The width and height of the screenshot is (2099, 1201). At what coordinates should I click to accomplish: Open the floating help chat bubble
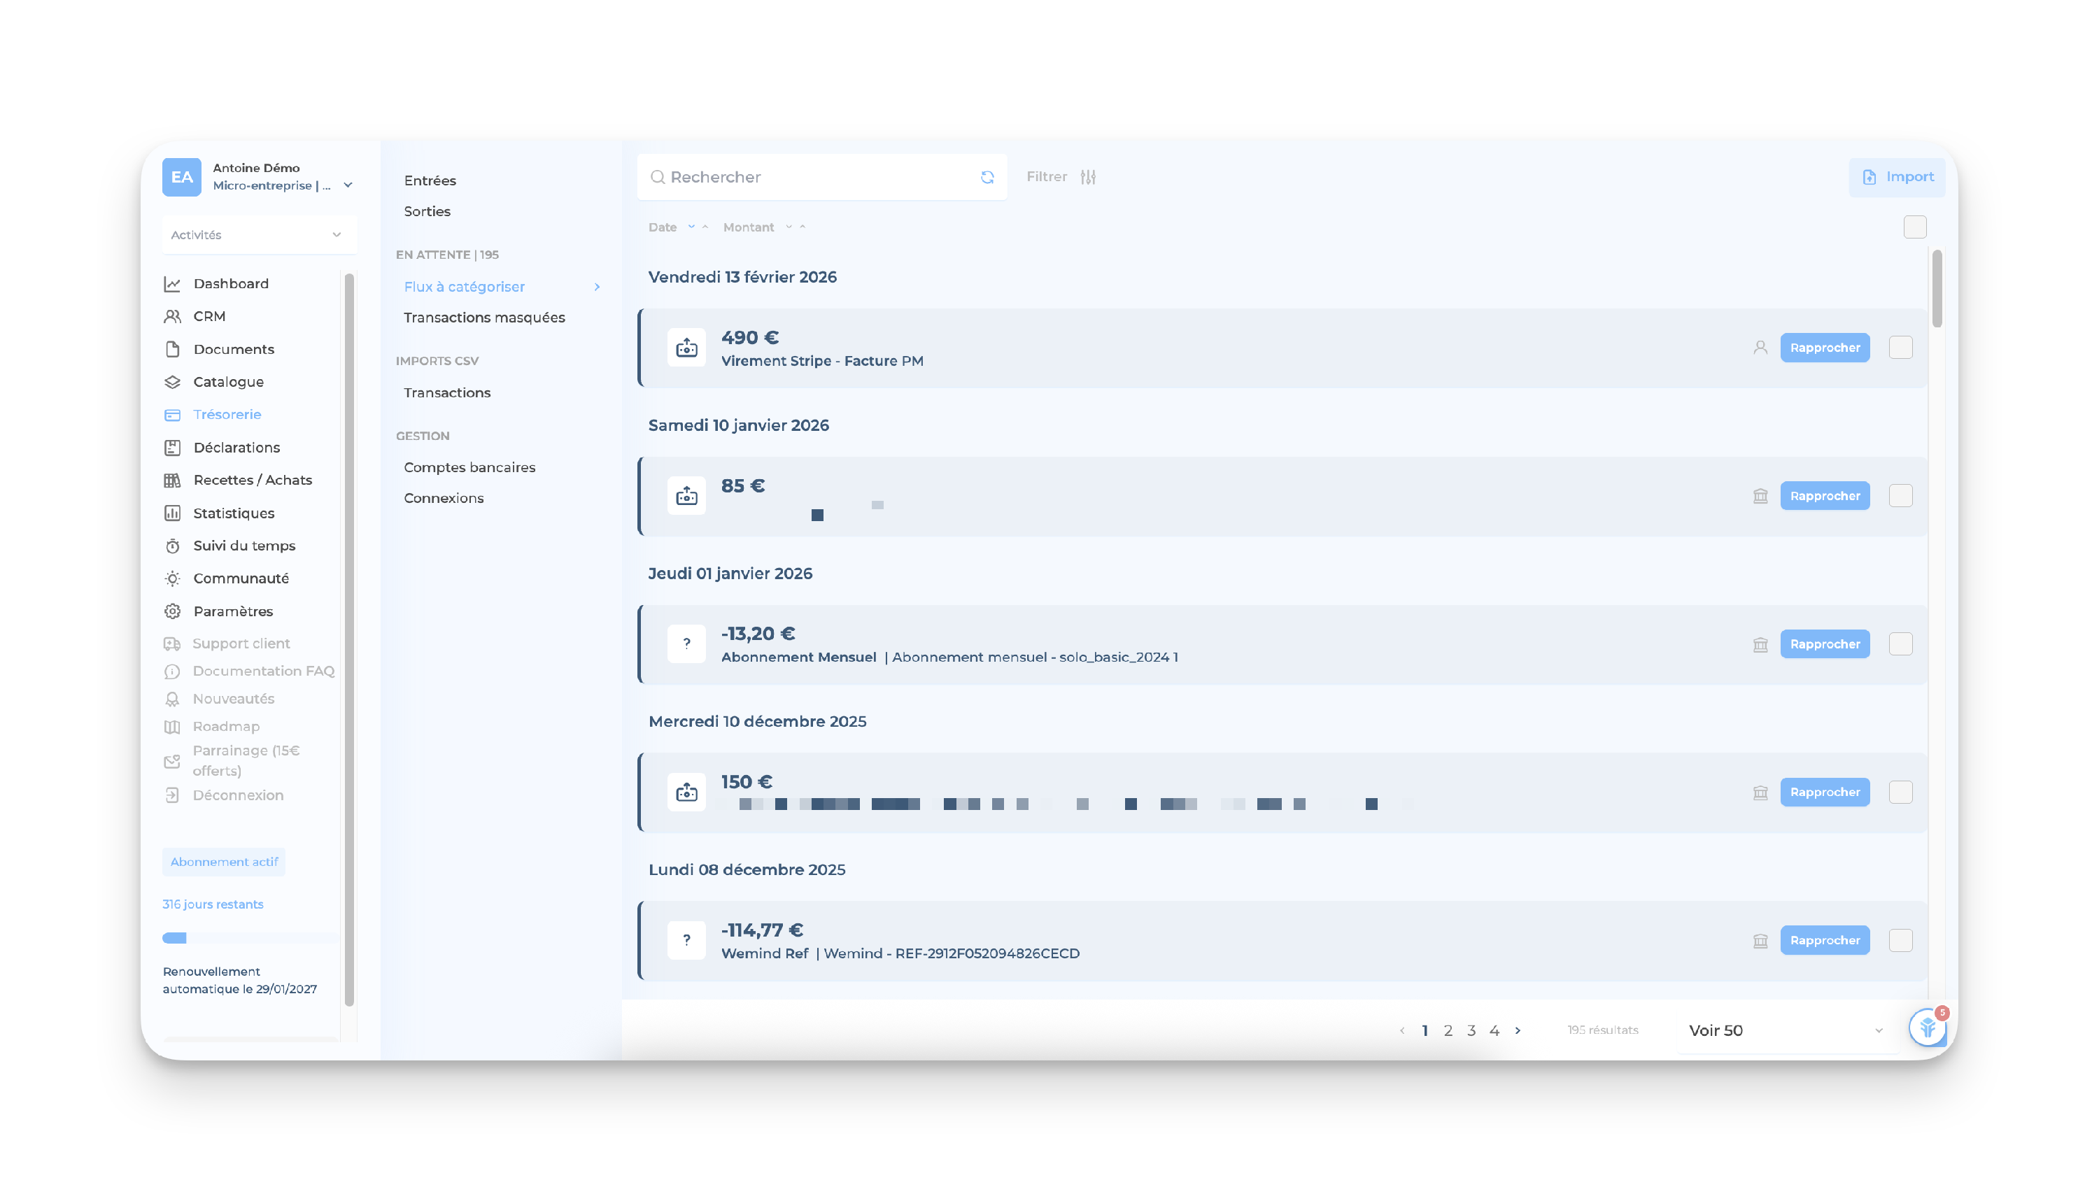pyautogui.click(x=1928, y=1028)
